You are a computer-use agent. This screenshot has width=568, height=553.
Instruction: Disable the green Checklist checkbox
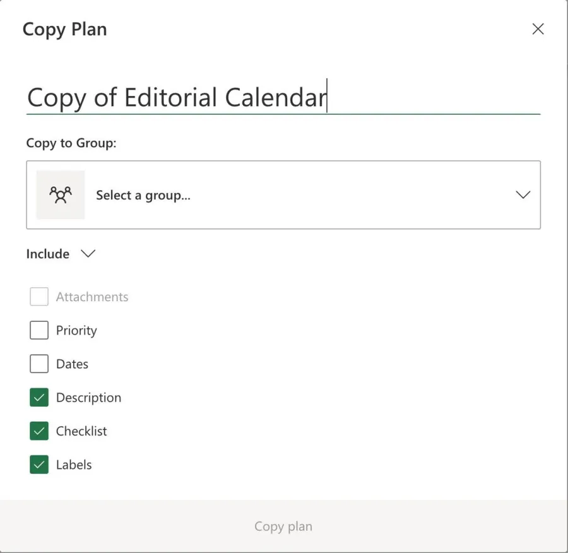pyautogui.click(x=39, y=431)
